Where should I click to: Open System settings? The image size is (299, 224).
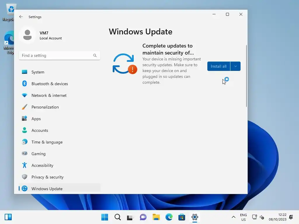(x=60, y=72)
